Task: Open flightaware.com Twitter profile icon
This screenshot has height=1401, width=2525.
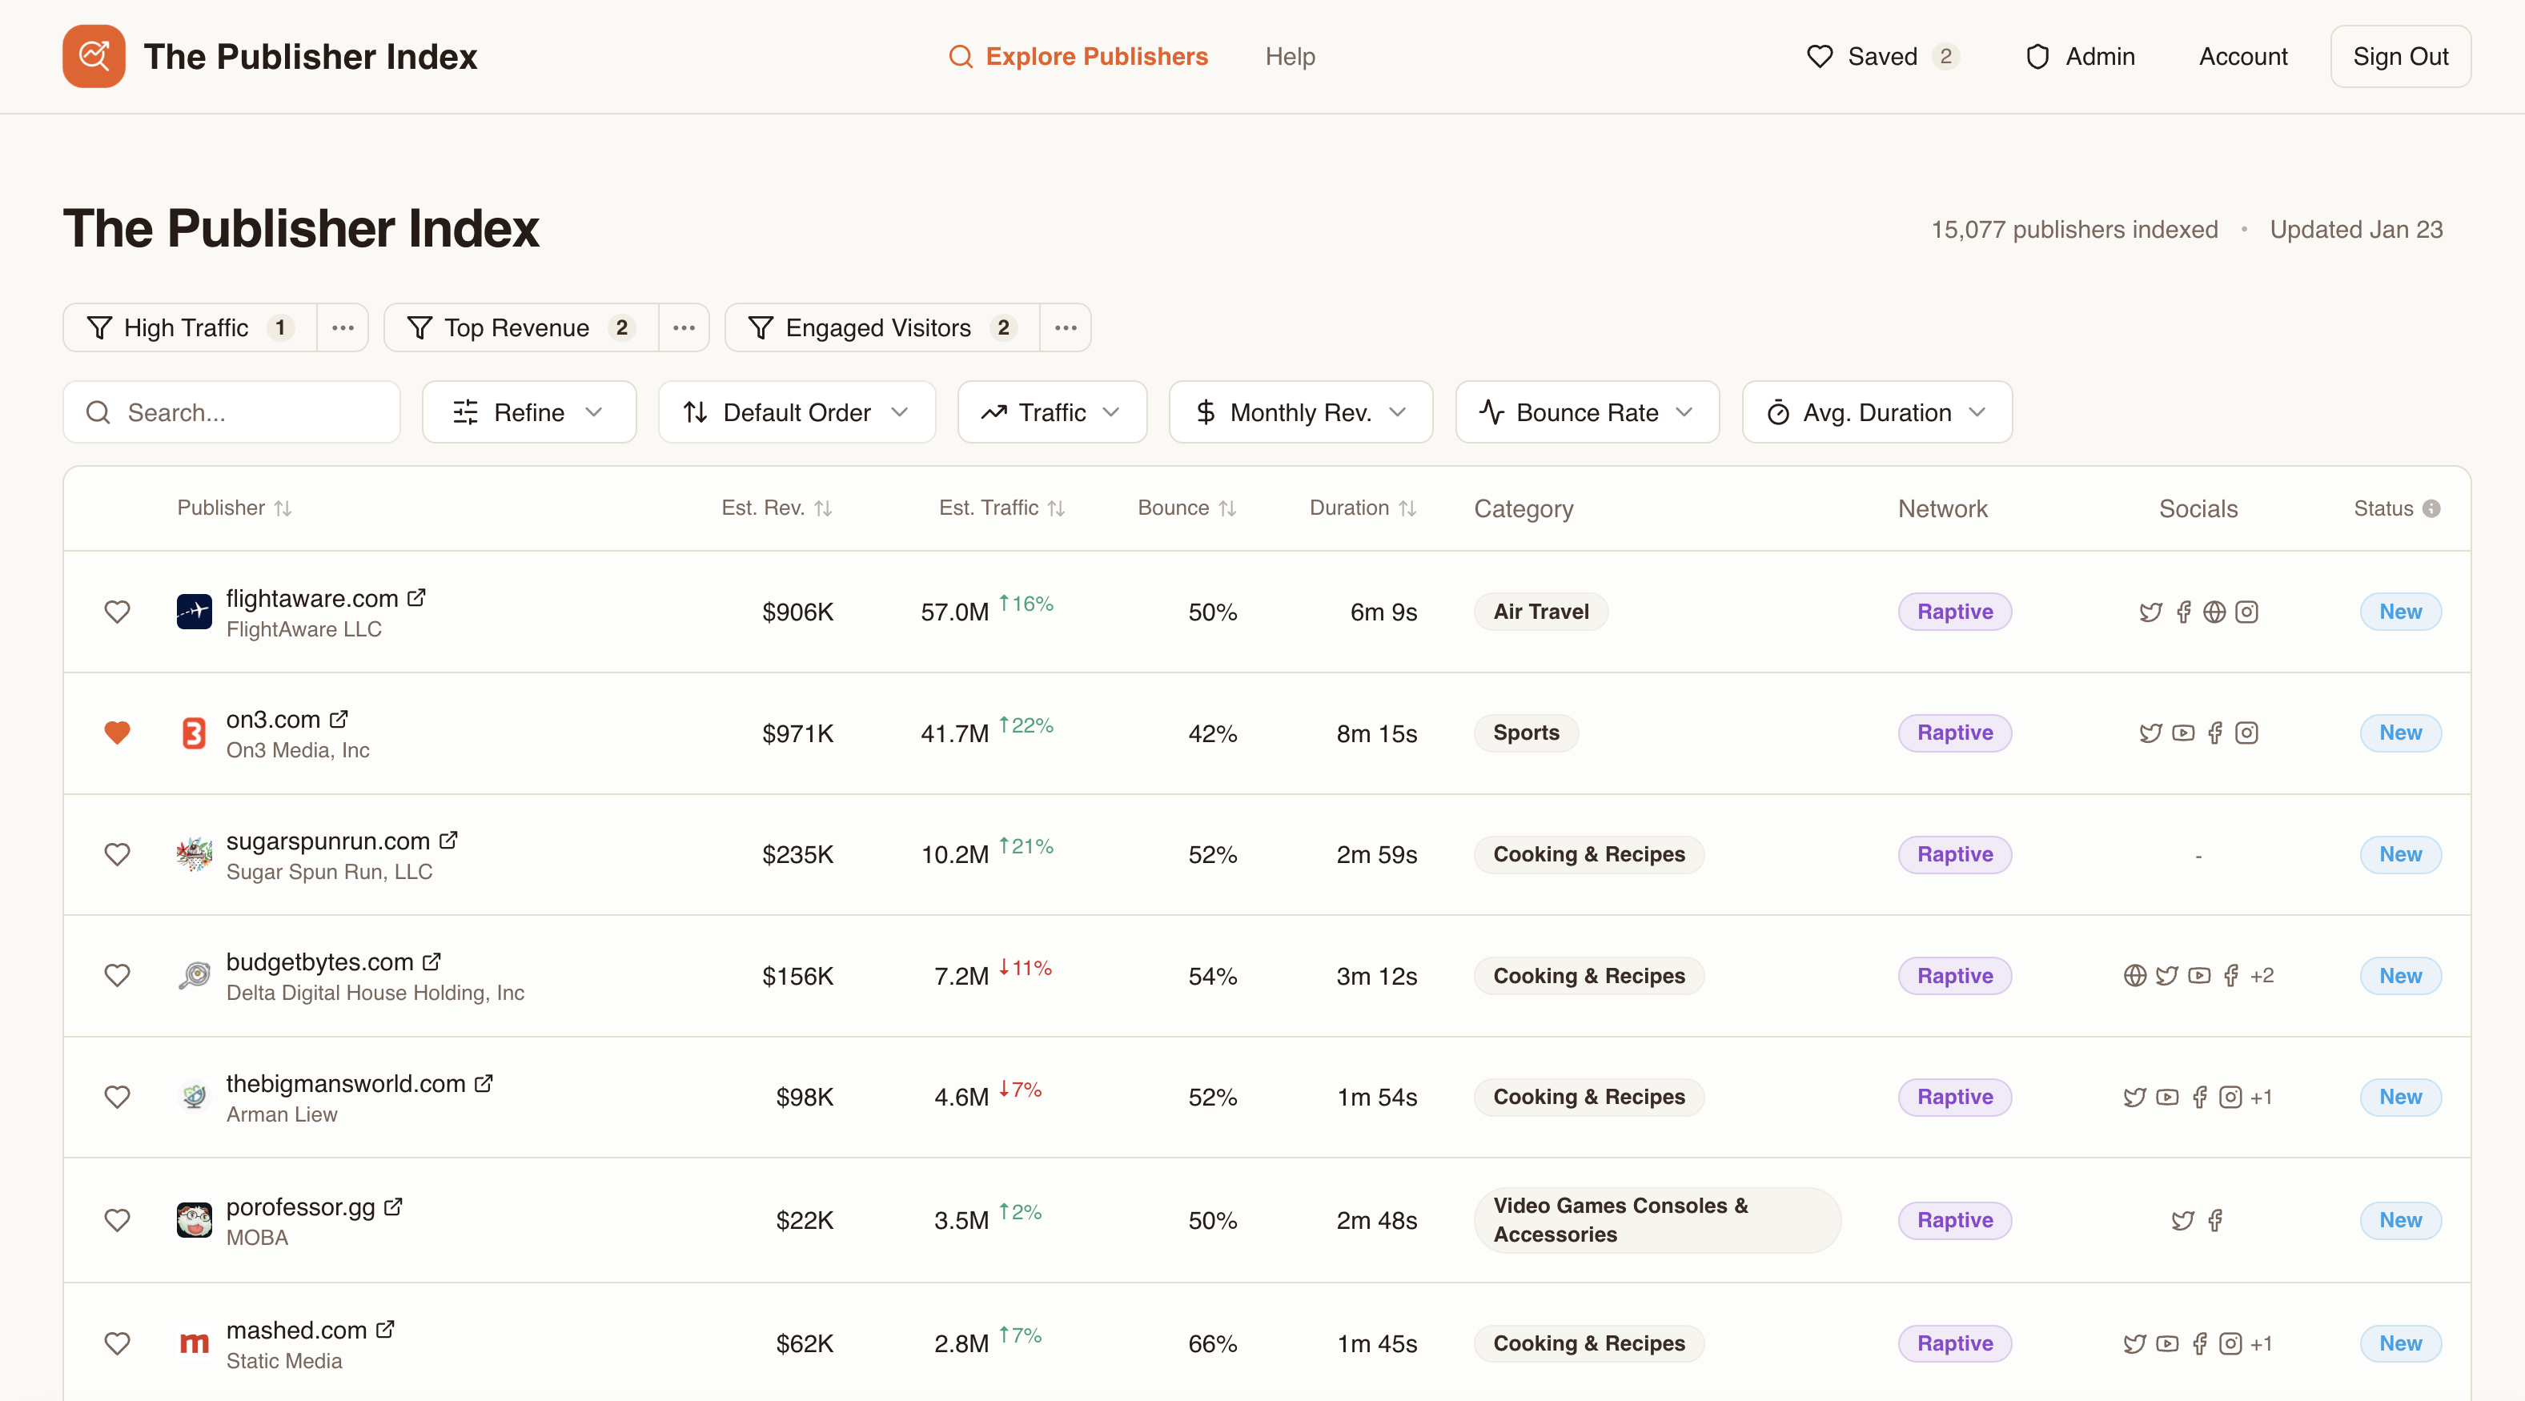Action: click(2150, 612)
